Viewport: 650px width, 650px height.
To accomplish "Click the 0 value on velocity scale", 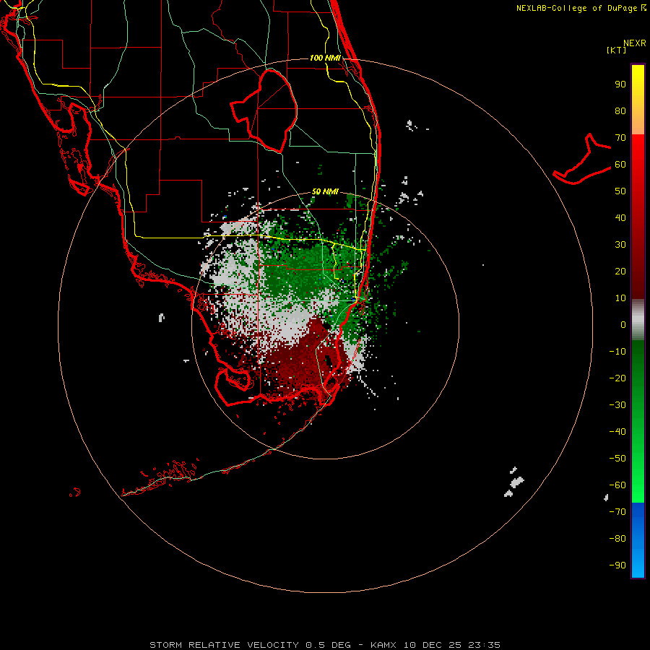I will point(623,324).
